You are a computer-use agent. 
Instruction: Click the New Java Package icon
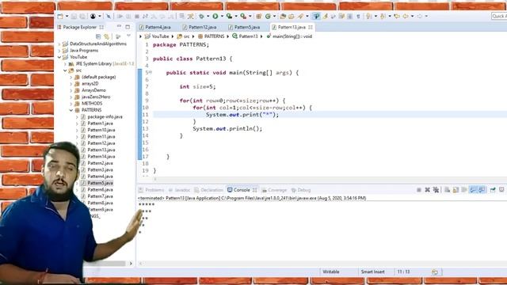[x=259, y=16]
